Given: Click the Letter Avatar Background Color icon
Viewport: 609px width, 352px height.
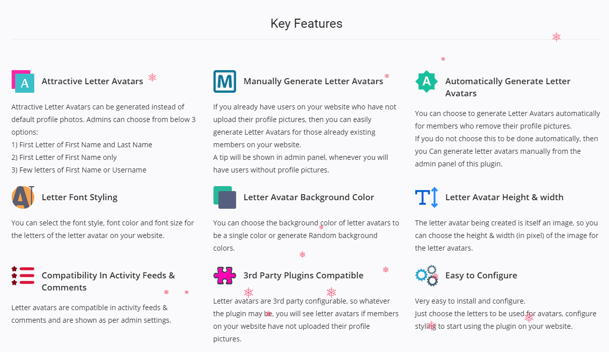Looking at the screenshot, I should tap(225, 197).
